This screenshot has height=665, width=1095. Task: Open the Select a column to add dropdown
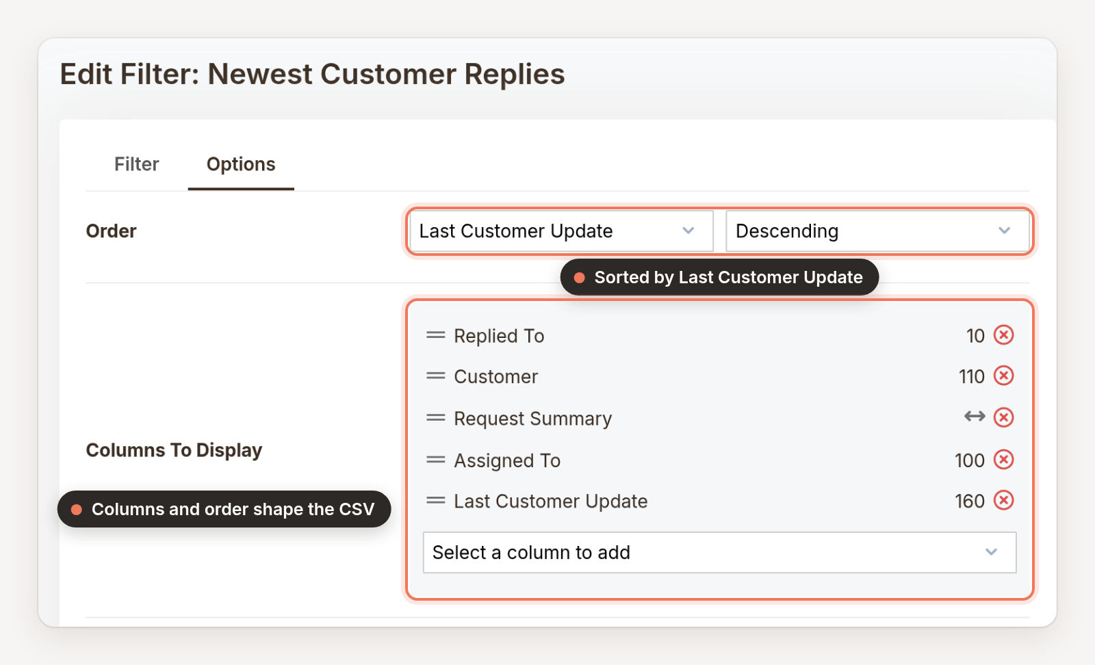719,552
